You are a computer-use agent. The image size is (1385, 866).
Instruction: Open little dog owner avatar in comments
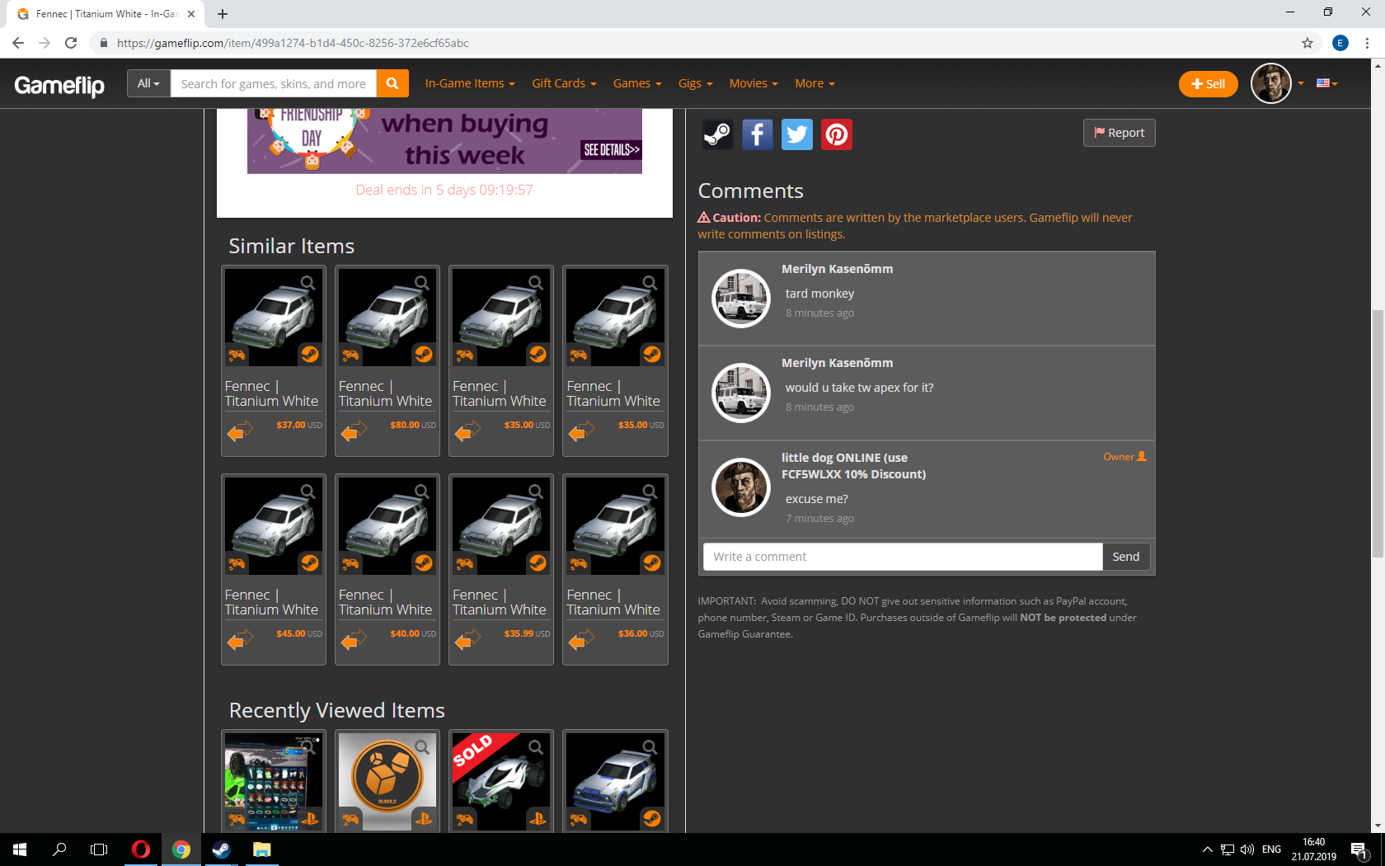740,487
